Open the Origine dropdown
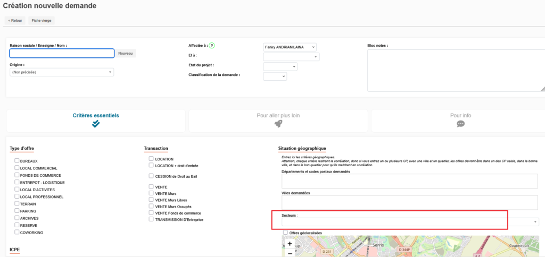 (x=62, y=72)
